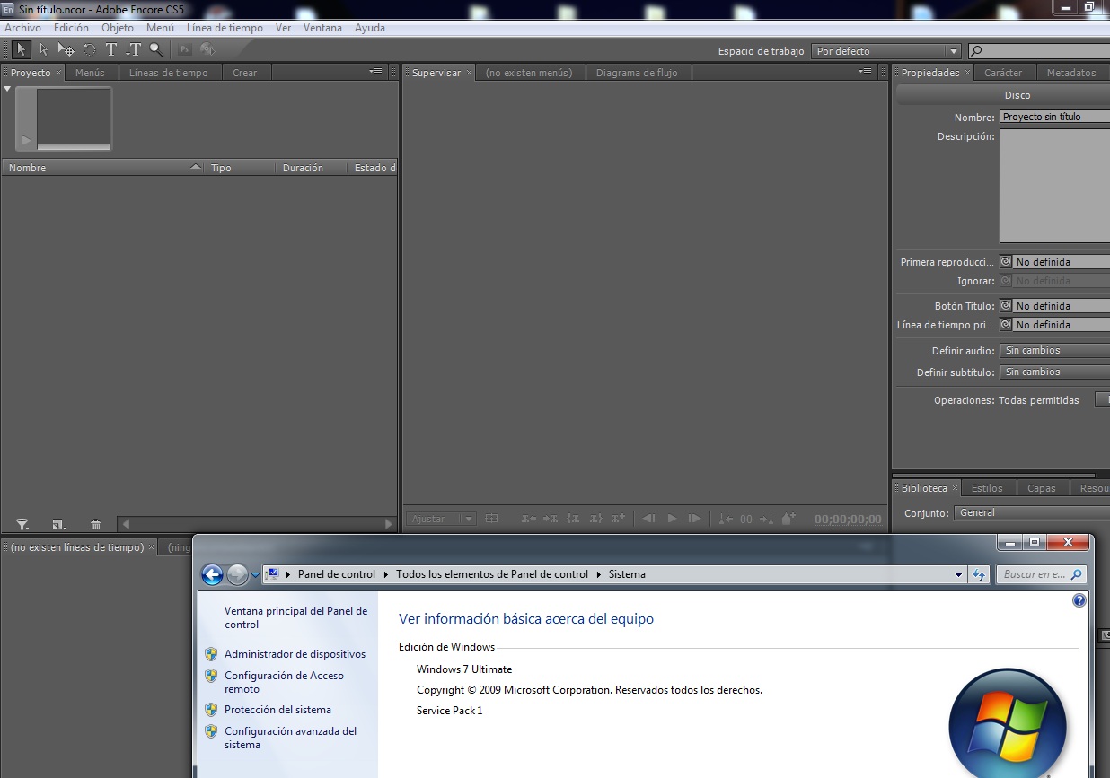Select the Zoom magnifier tool
The image size is (1110, 778).
point(156,49)
